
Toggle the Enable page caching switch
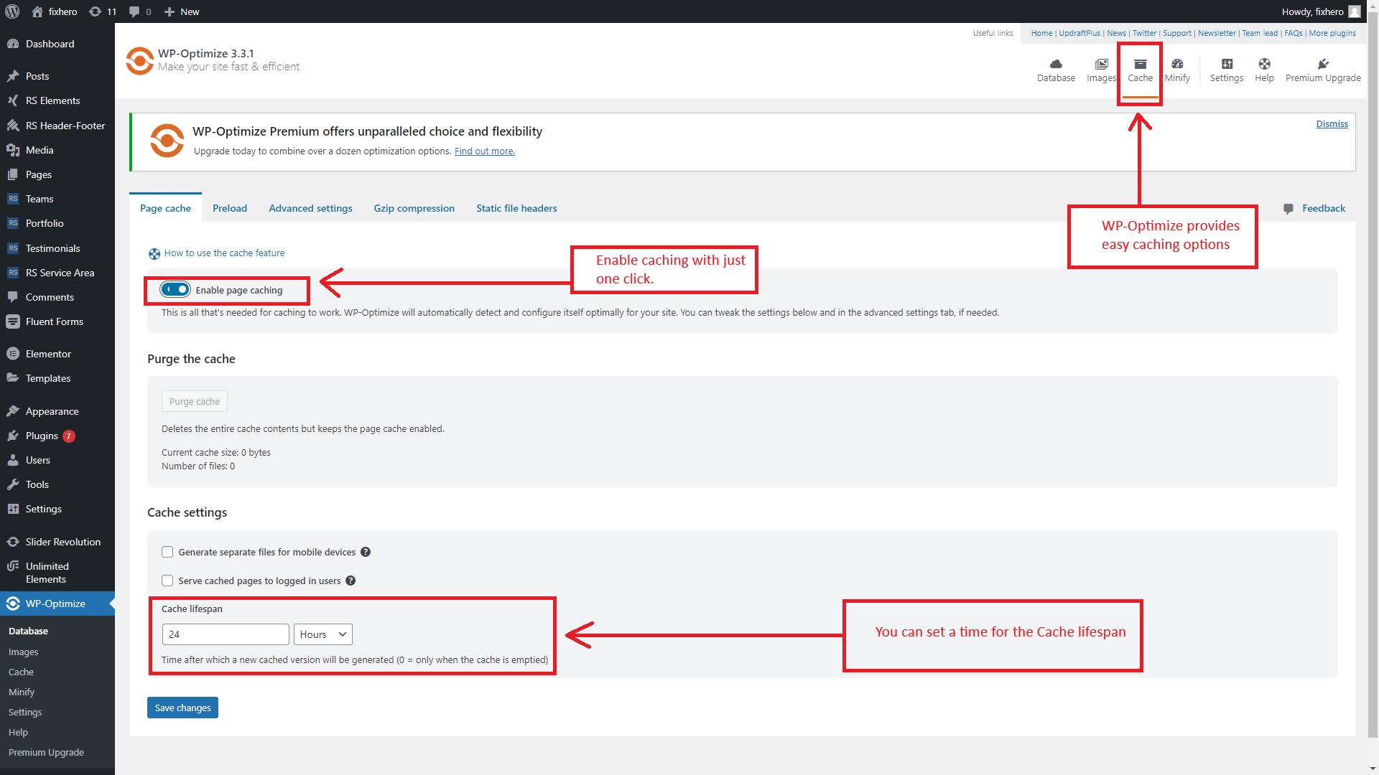[x=175, y=290]
